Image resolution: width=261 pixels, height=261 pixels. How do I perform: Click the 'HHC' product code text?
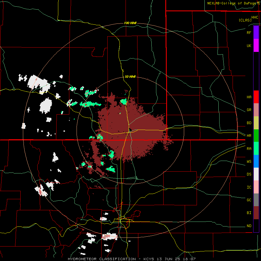point(255,17)
